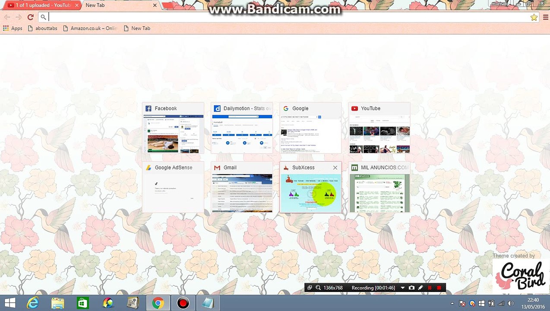The width and height of the screenshot is (550, 311).
Task: Go forward using the forward arrow
Action: tap(19, 17)
